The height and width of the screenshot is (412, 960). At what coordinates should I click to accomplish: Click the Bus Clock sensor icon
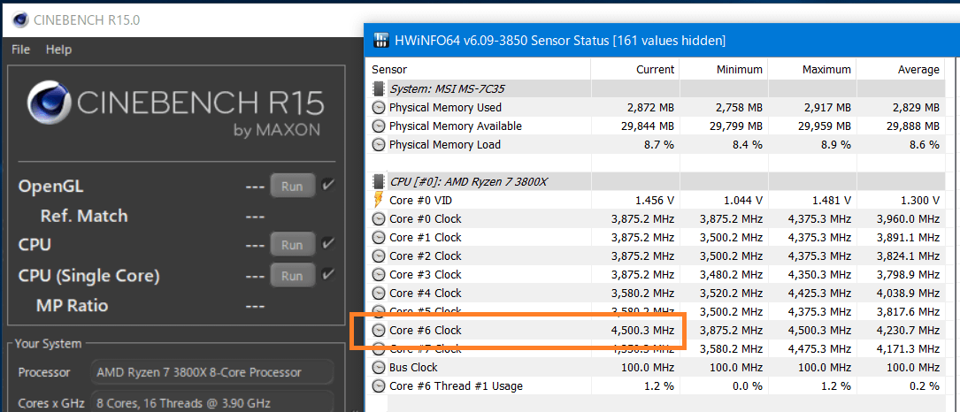pyautogui.click(x=379, y=367)
